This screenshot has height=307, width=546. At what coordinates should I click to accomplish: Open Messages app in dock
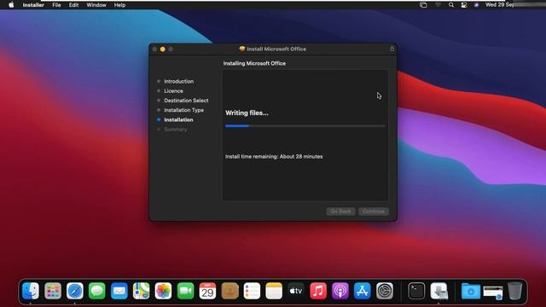click(x=96, y=291)
